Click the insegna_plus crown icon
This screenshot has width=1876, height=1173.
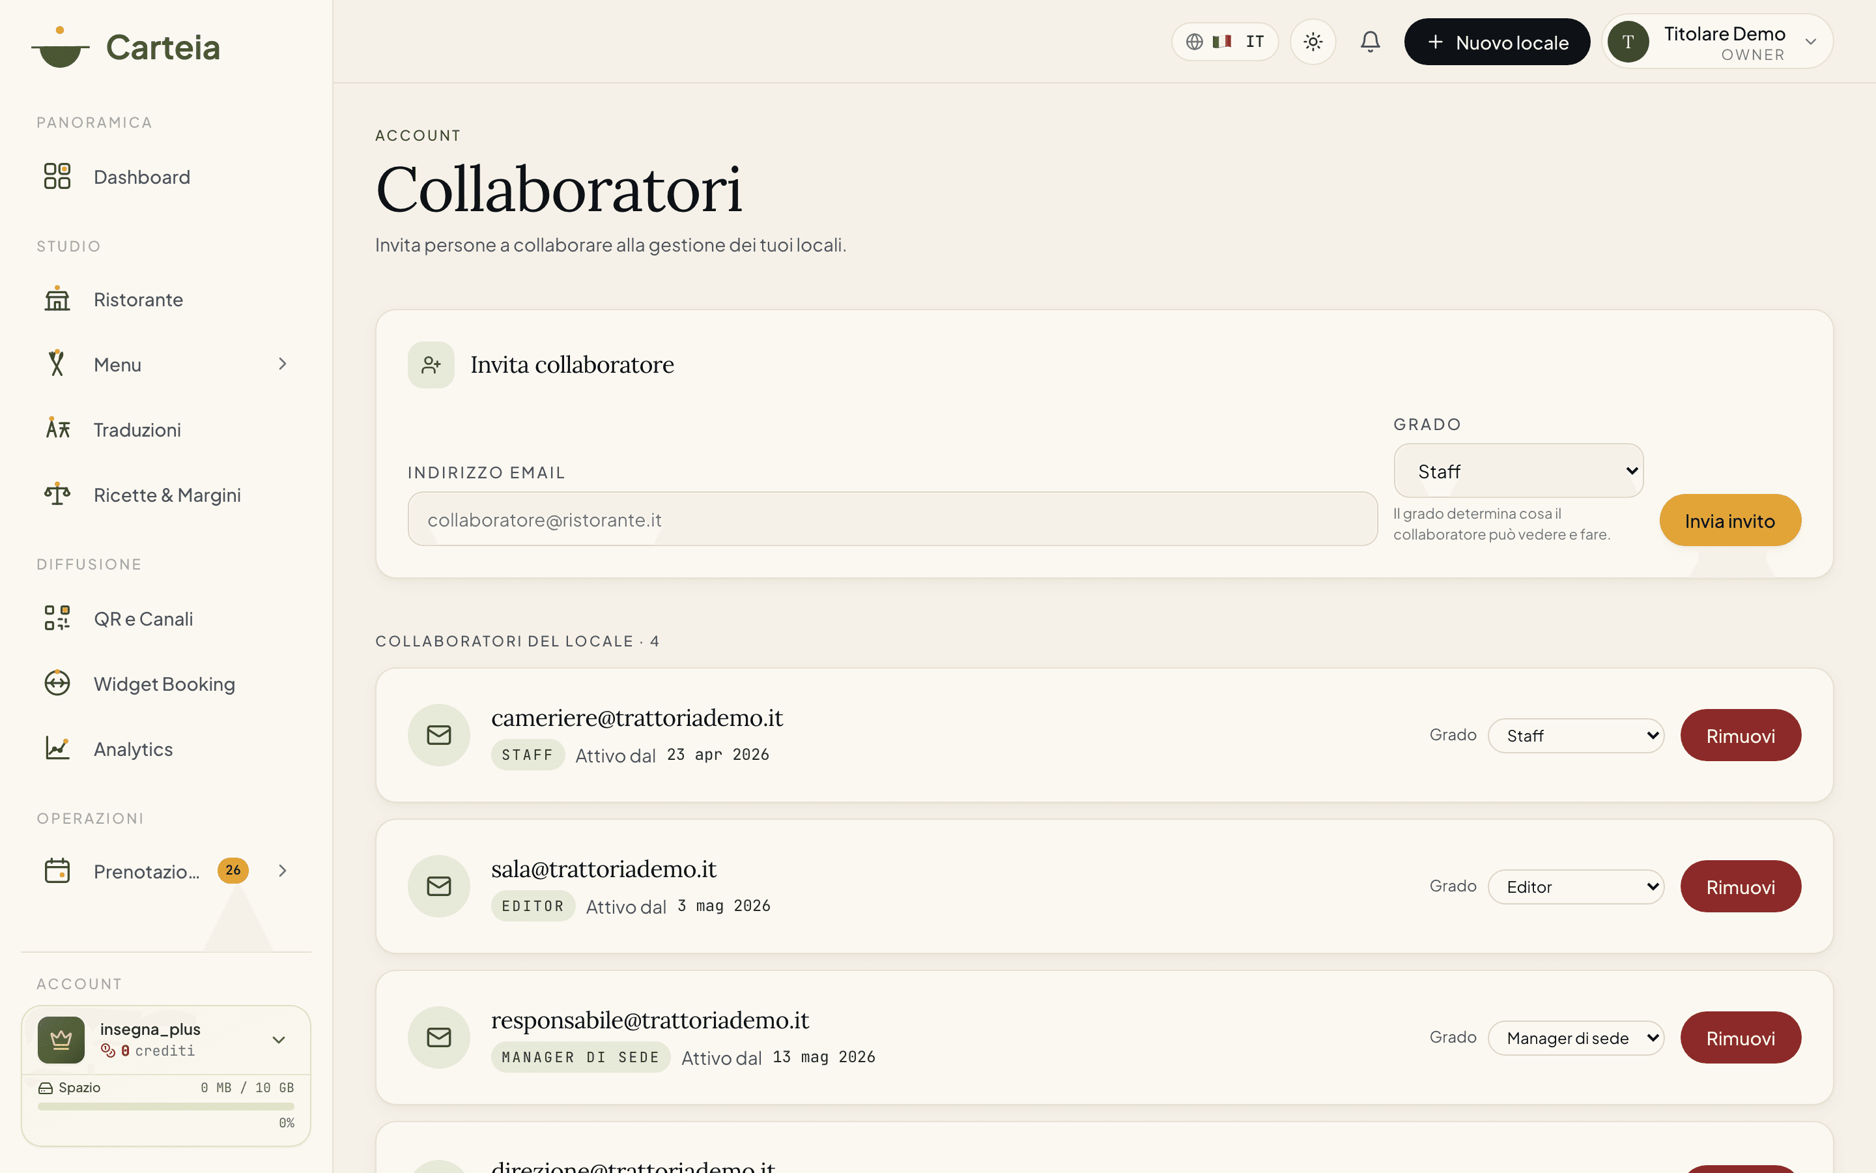tap(61, 1039)
